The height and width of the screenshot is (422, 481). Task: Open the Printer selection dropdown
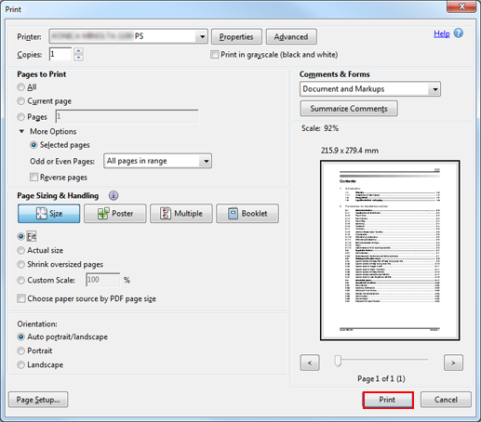(x=128, y=36)
